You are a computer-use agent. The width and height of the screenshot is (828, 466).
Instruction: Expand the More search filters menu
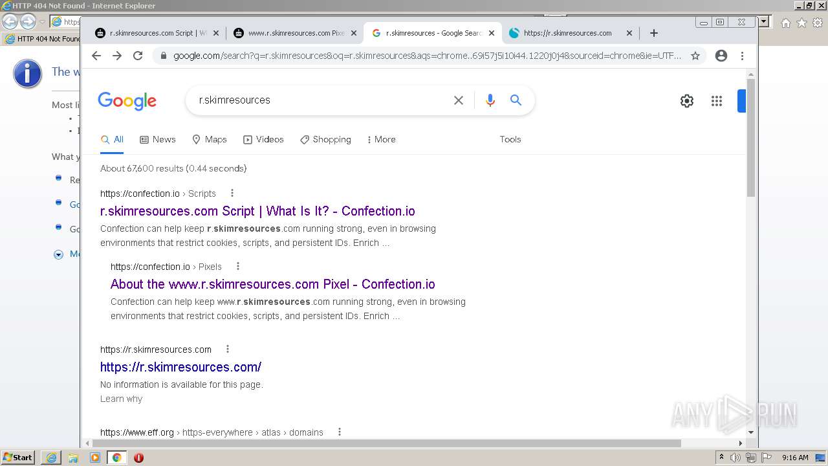pos(381,139)
